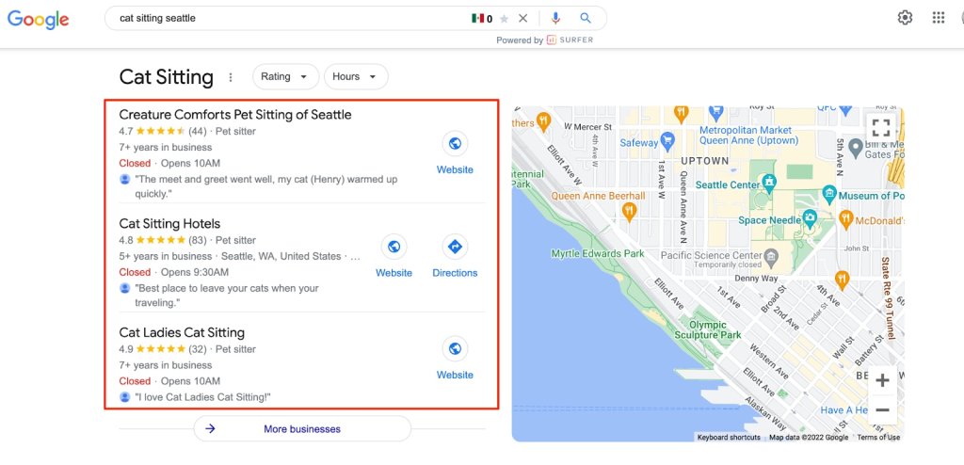Click the Olympic Sculpture Park label
Screen dimensions: 964x465
708,329
